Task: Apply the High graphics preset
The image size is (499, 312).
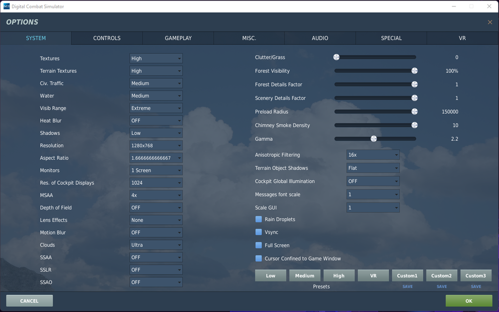Action: (339, 275)
